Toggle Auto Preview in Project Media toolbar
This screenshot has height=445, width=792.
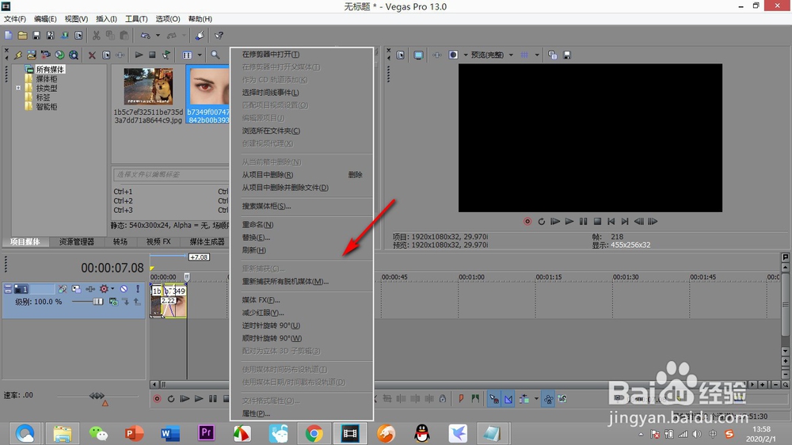click(x=166, y=55)
